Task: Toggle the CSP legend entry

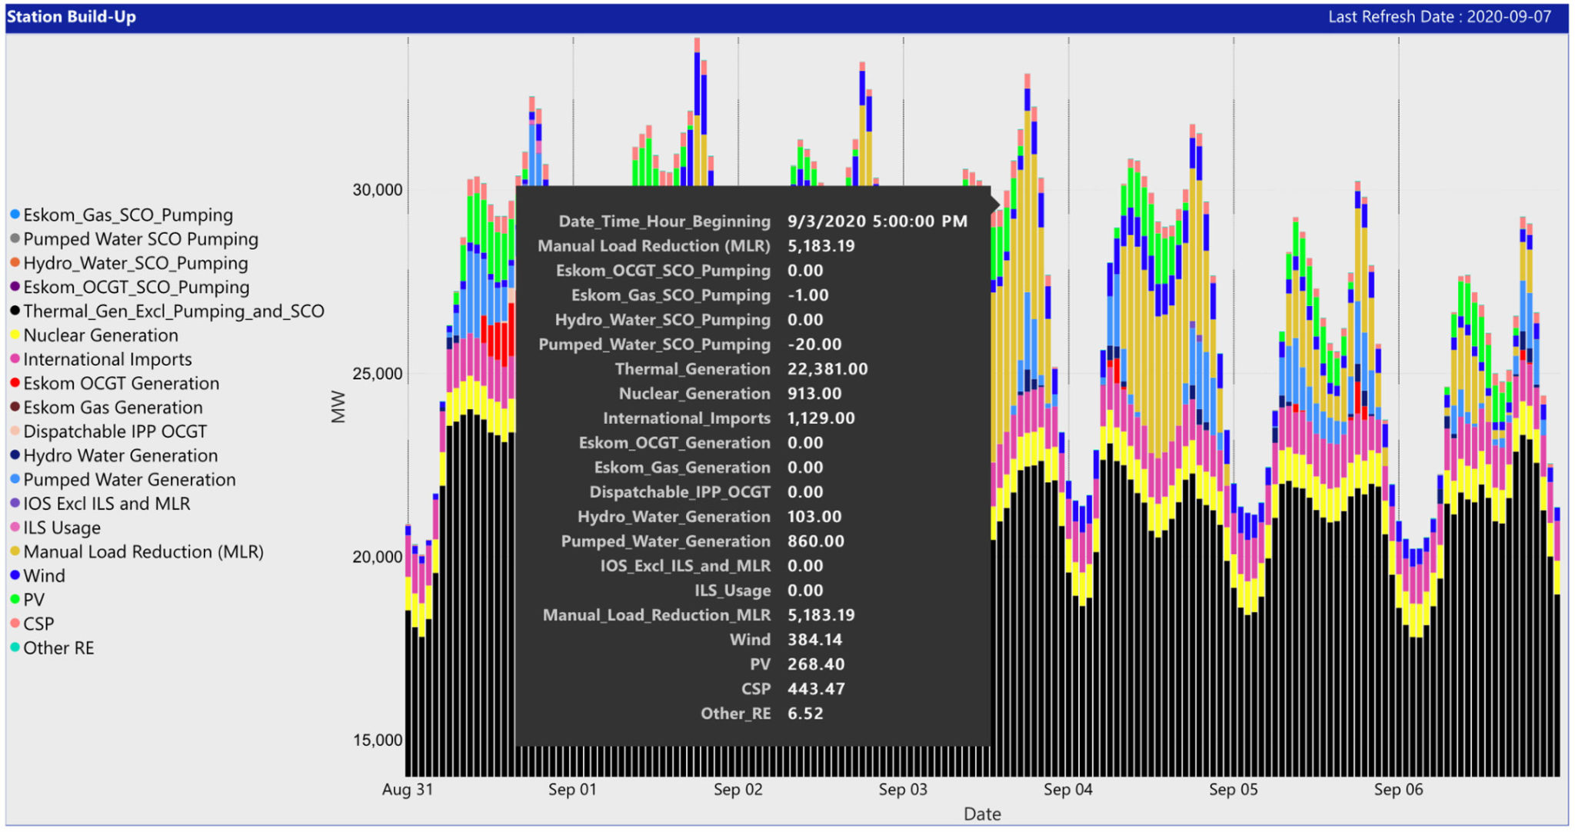Action: tap(38, 624)
